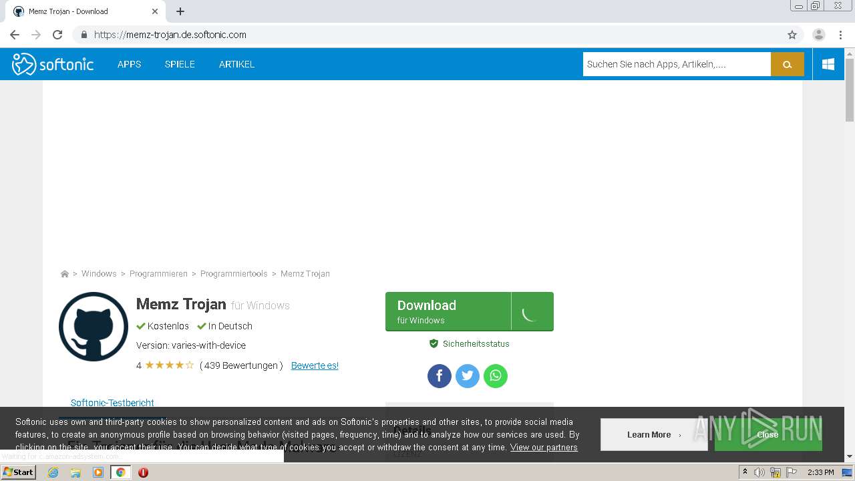
Task: Open the Windows Start menu
Action: point(18,472)
